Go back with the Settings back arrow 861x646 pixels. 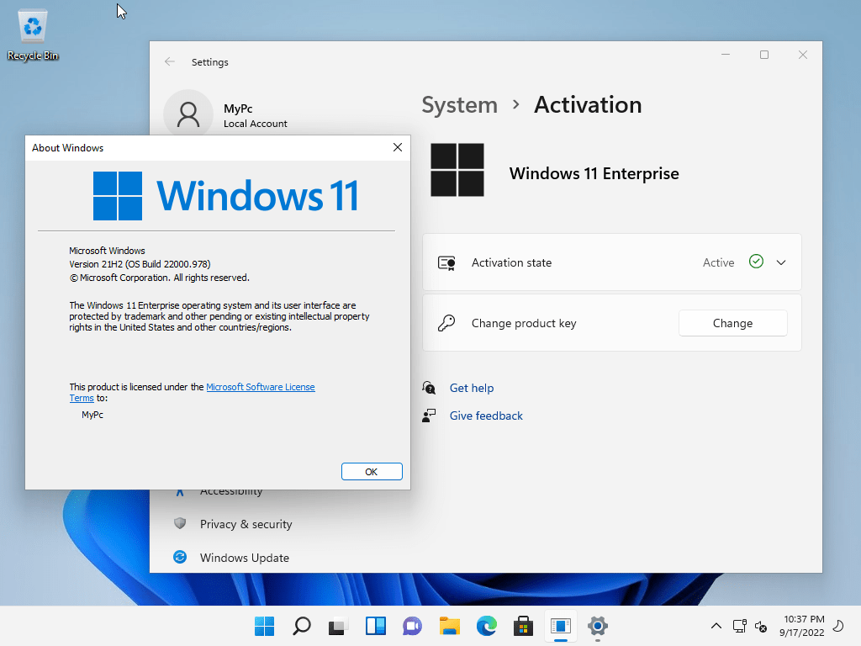(170, 62)
